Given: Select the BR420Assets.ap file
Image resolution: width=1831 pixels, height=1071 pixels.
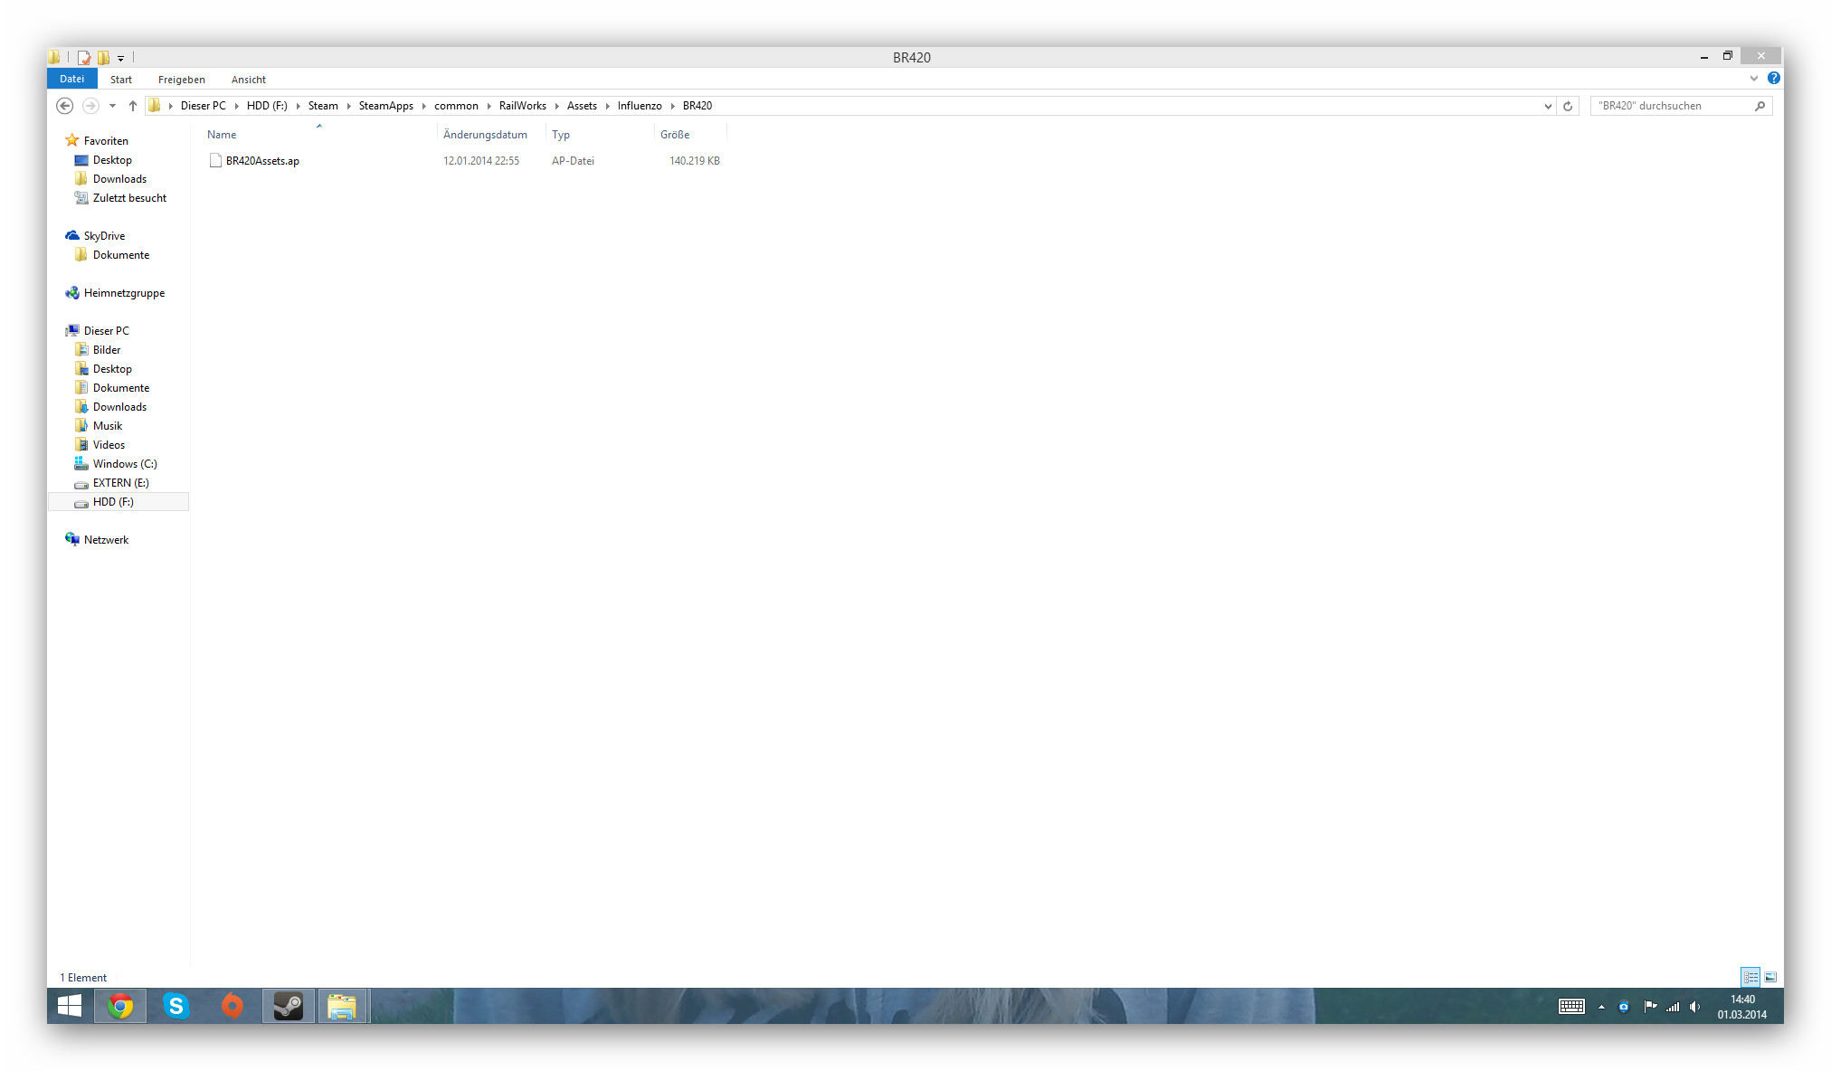Looking at the screenshot, I should (262, 161).
